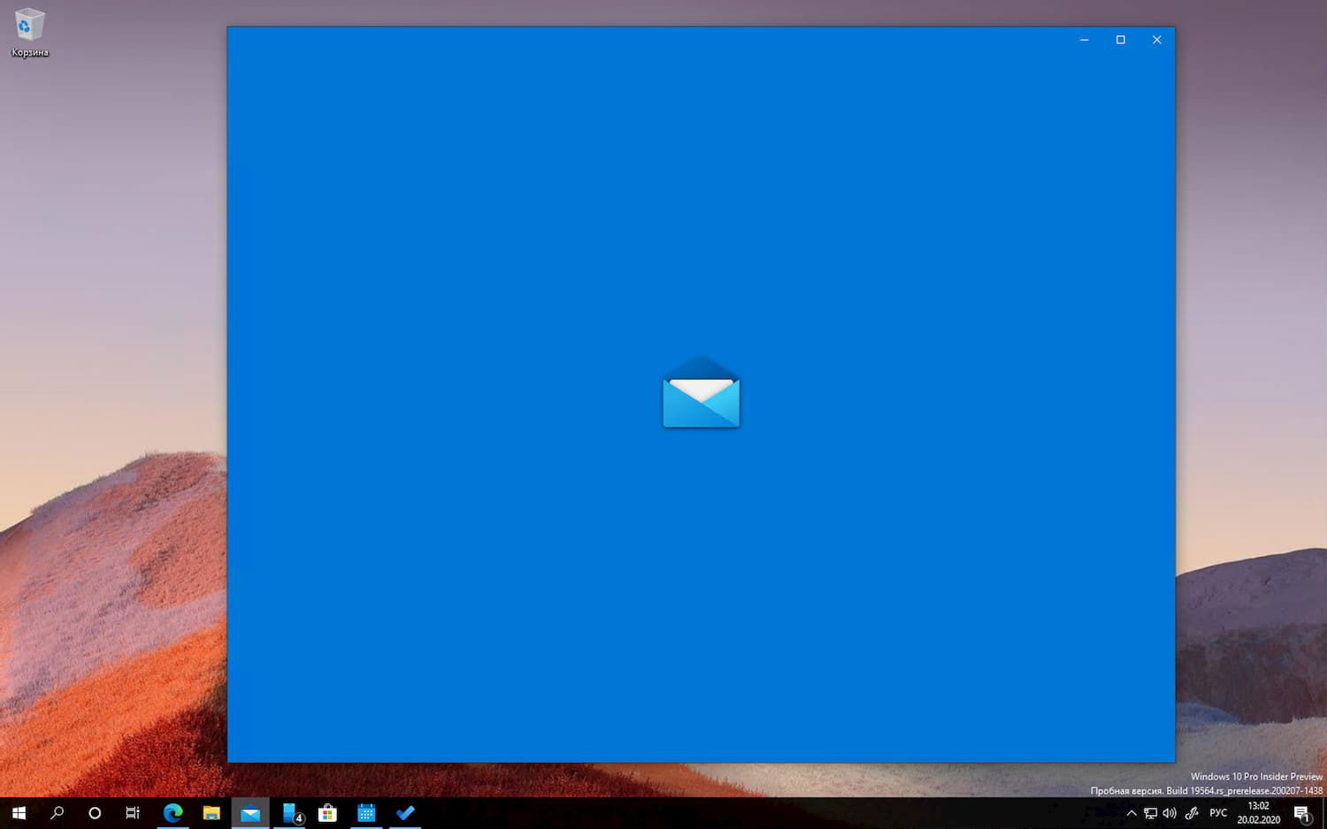
Task: Check the network connection status icon
Action: coord(1150,813)
